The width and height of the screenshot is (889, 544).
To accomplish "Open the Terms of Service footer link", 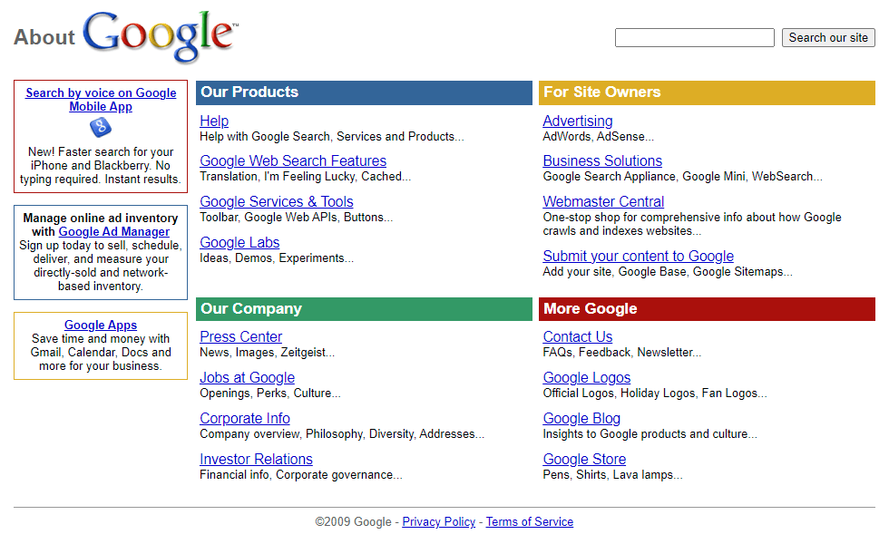I will pyautogui.click(x=530, y=522).
